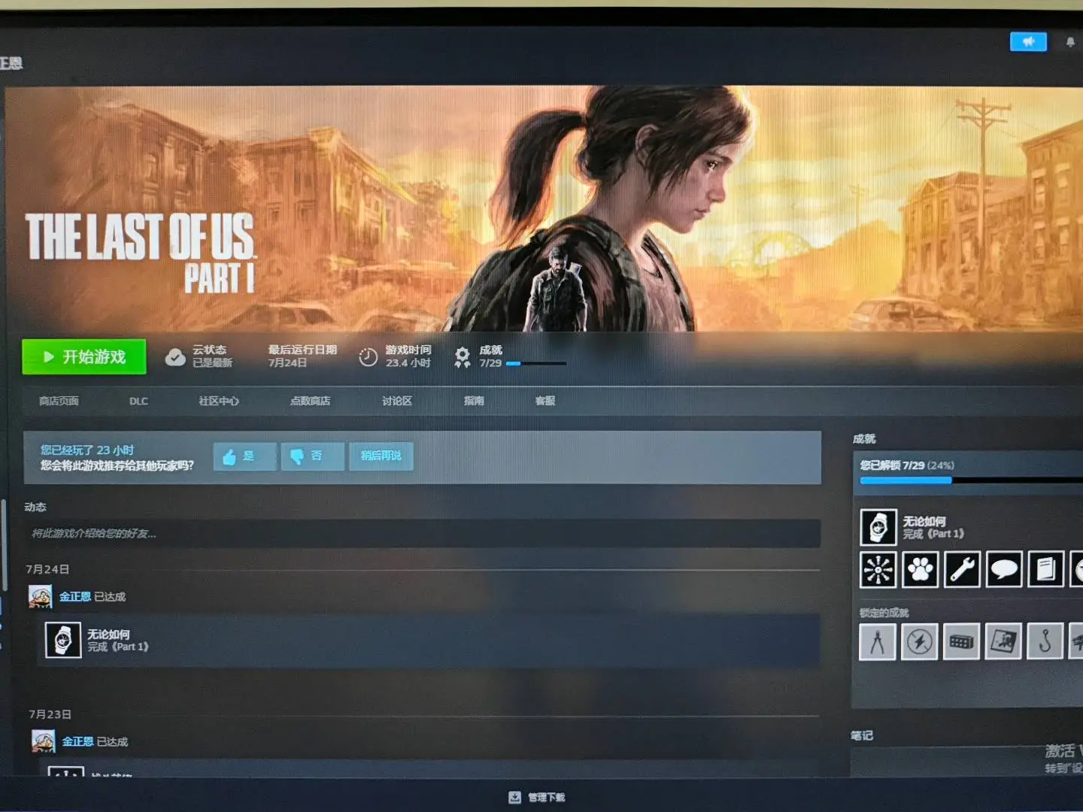Open the 指南 tab
1083x812 pixels.
coord(474,401)
